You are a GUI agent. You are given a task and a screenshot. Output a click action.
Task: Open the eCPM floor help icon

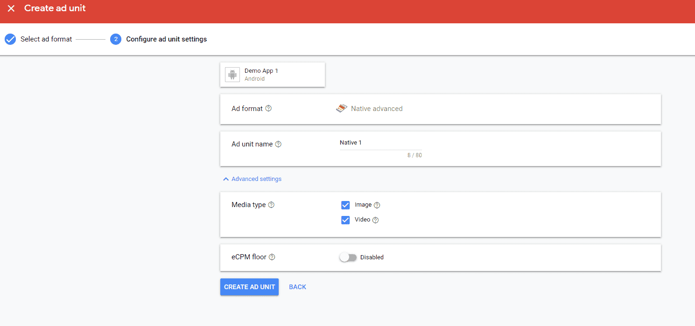pos(272,257)
